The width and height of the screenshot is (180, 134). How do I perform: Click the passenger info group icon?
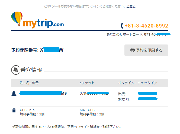pos(15,70)
